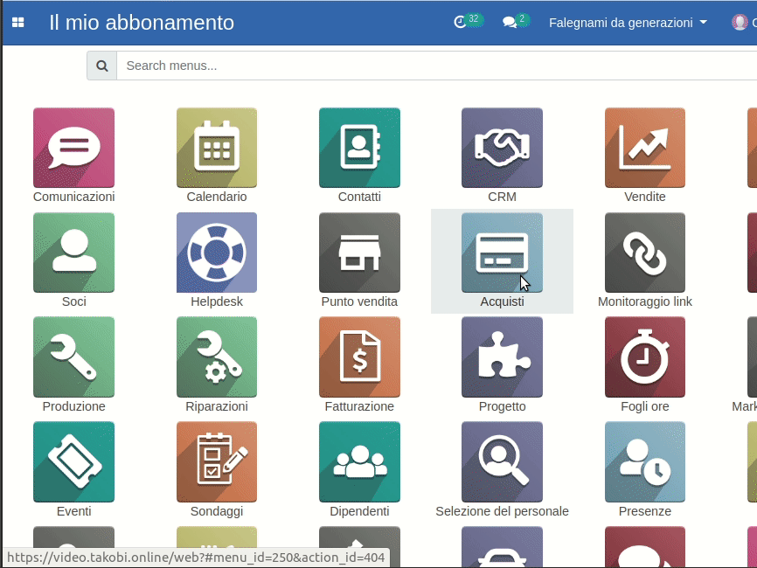Open the Comunicazioni app
This screenshot has width=757, height=568.
tap(74, 148)
